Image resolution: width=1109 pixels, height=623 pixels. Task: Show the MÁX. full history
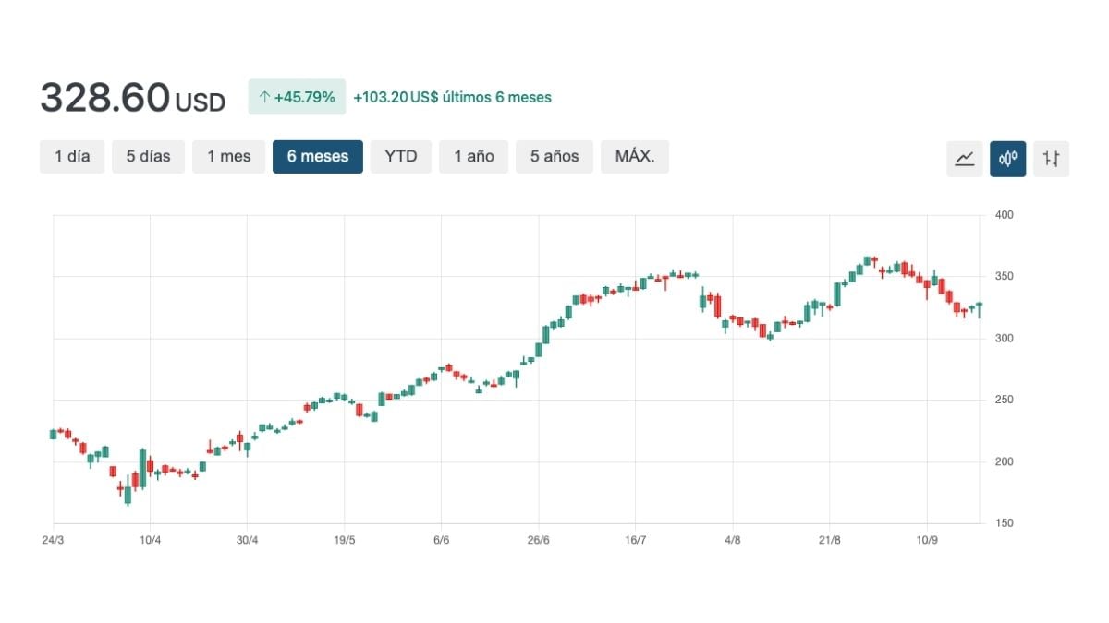tap(634, 156)
